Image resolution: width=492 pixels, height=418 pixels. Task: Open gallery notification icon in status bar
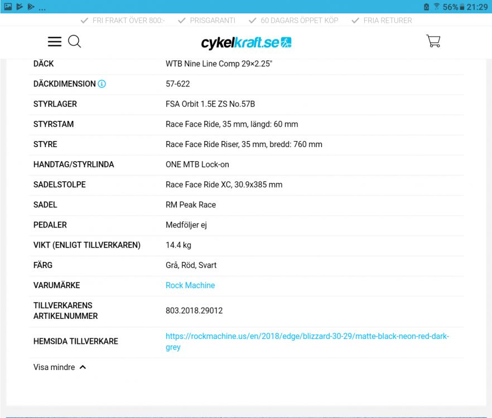coord(8,7)
